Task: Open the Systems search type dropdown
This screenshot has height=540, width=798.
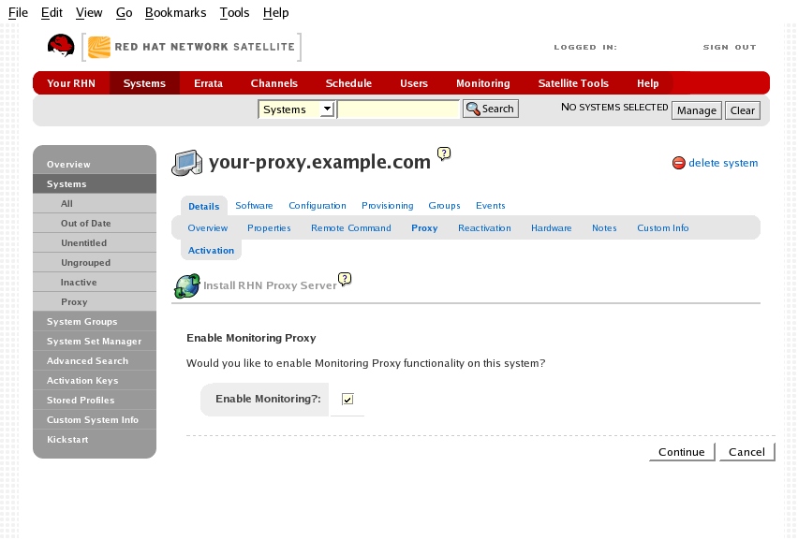Action: pyautogui.click(x=296, y=109)
